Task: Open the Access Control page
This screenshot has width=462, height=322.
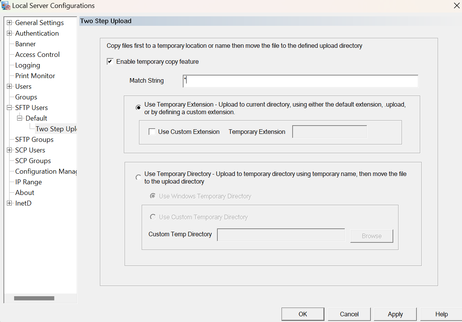Action: pos(37,55)
